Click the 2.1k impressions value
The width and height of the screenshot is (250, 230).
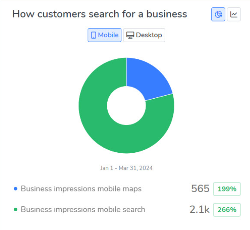(x=199, y=209)
